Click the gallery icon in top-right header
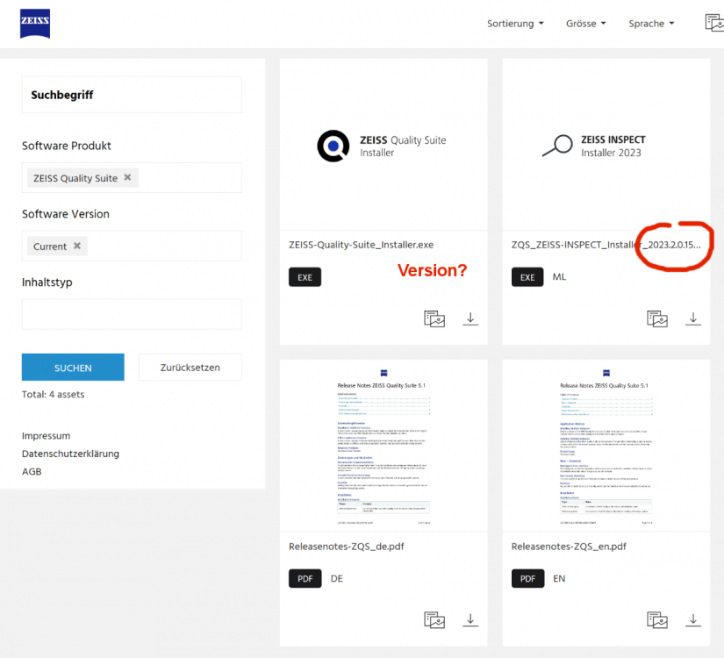The width and height of the screenshot is (724, 658). click(714, 23)
